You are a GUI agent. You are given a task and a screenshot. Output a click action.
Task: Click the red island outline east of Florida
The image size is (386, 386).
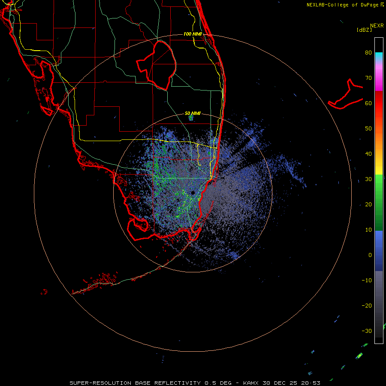[x=345, y=94]
